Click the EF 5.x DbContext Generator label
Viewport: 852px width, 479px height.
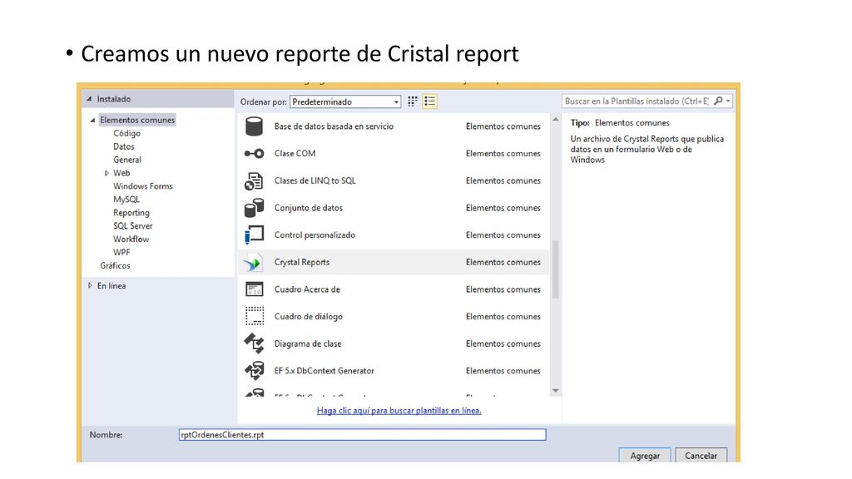point(324,371)
